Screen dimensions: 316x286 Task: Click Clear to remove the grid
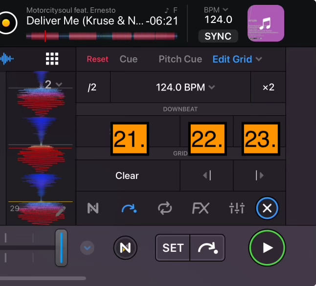[127, 176]
